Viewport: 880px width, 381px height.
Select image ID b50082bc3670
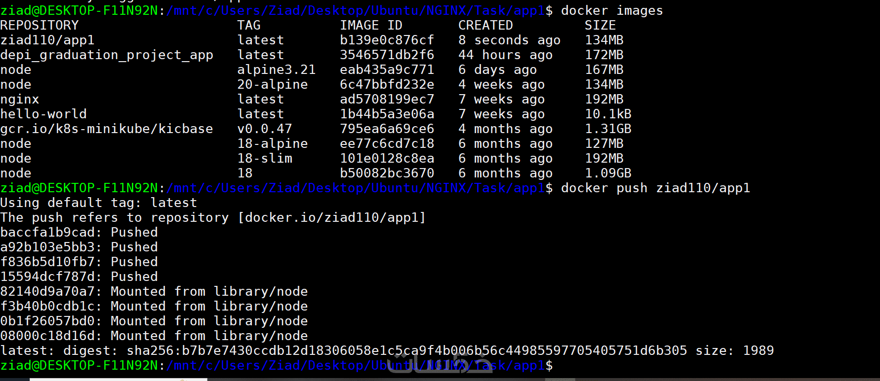point(387,173)
